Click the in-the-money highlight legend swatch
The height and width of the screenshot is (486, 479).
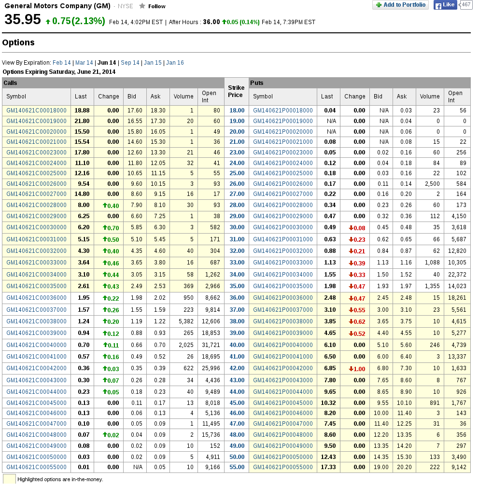point(9,479)
